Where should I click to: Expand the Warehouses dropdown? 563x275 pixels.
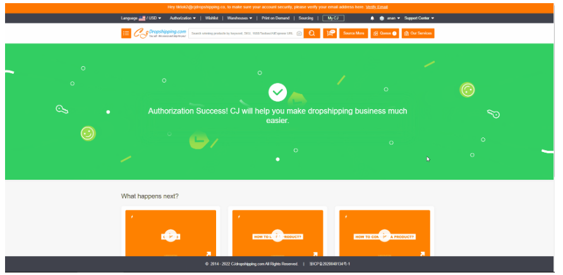click(x=239, y=18)
